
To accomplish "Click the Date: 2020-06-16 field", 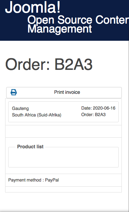I will tap(98, 108).
